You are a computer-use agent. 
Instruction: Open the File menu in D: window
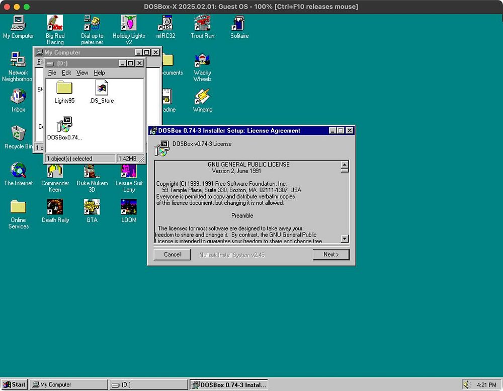[52, 73]
